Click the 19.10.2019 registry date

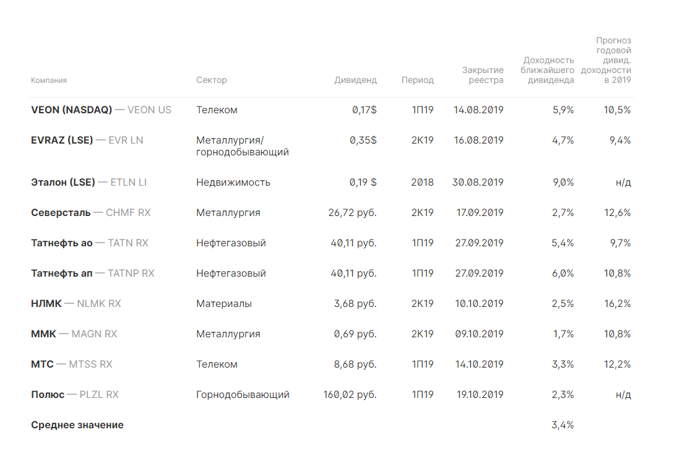[x=480, y=394]
